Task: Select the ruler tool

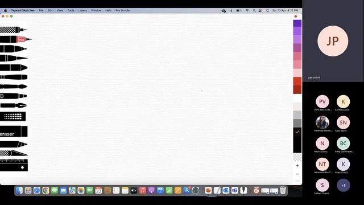Action: click(x=14, y=165)
